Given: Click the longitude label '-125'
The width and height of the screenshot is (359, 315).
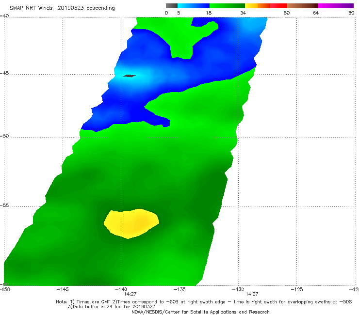Looking at the screenshot, I should pyautogui.click(x=297, y=289).
